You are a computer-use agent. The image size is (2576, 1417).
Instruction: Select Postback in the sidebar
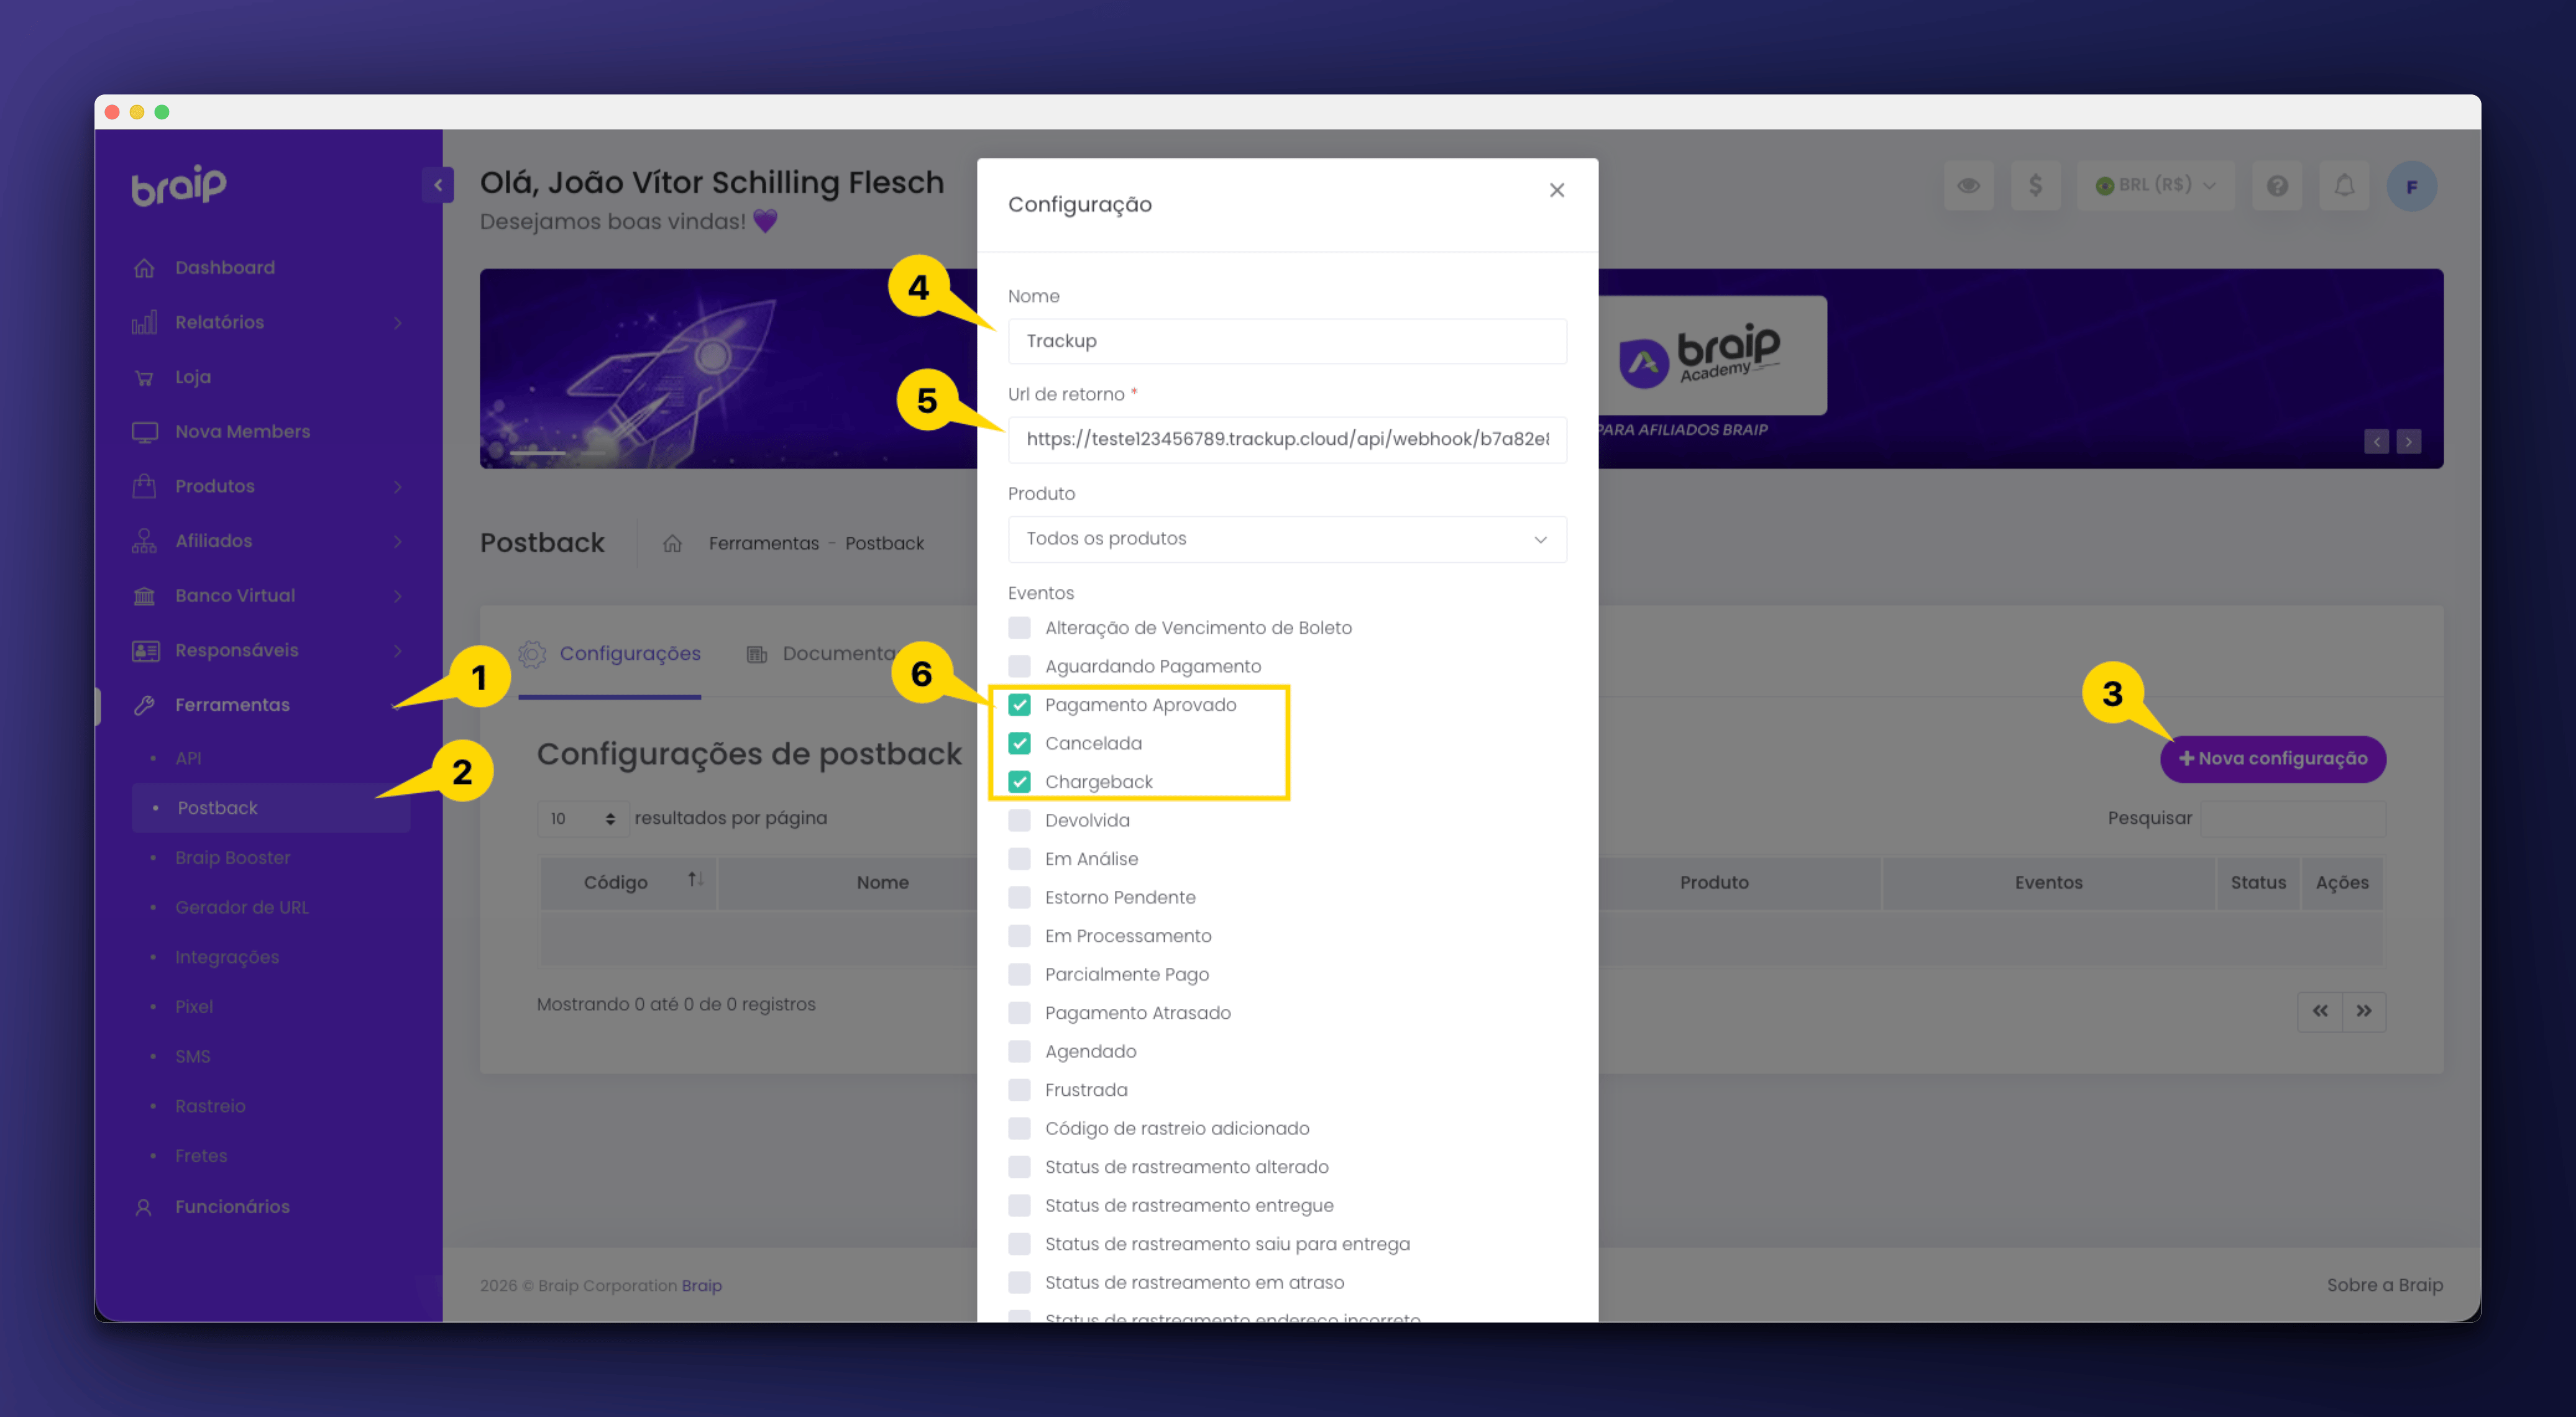pyautogui.click(x=270, y=808)
